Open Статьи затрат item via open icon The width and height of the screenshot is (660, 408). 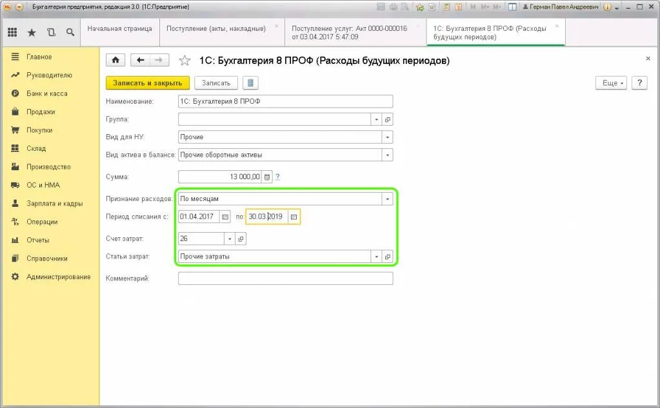coord(388,257)
